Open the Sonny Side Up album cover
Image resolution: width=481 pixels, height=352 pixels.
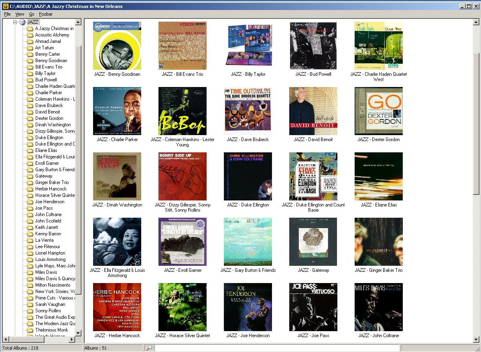(x=183, y=176)
